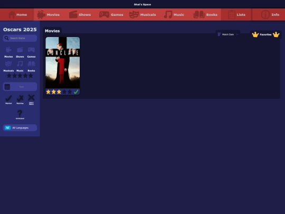285x214 pixels.
Task: Click the Year filter field
Action: (20, 87)
